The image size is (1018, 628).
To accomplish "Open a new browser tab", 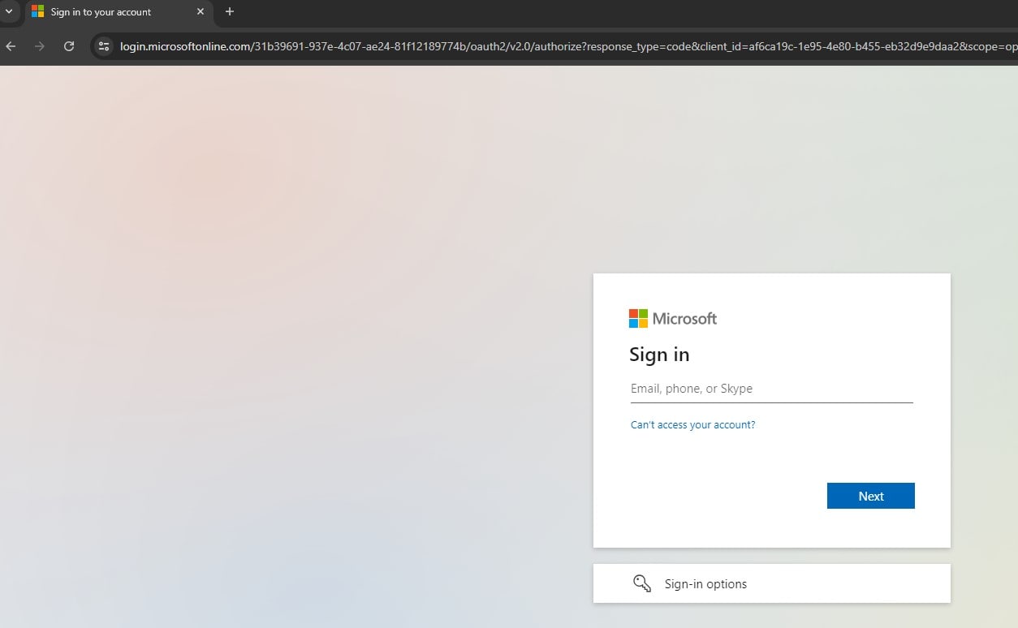I will click(230, 11).
